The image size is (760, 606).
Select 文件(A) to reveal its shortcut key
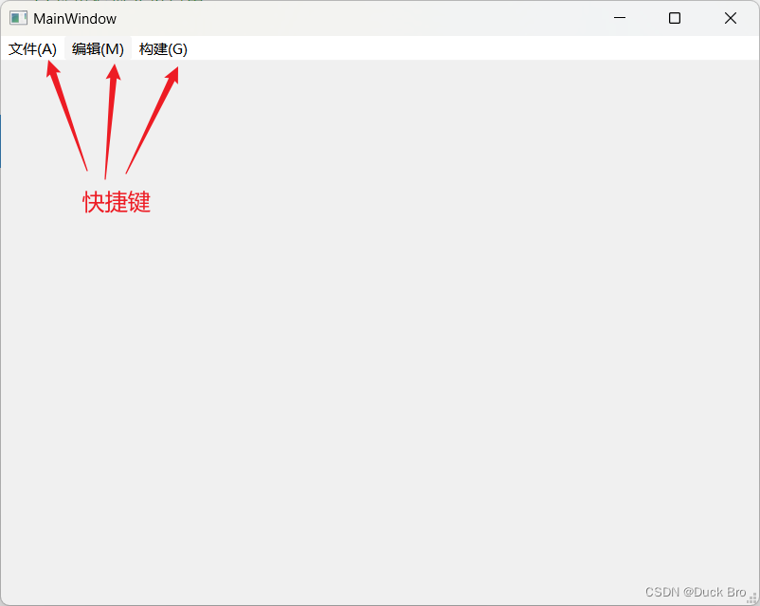pos(33,48)
